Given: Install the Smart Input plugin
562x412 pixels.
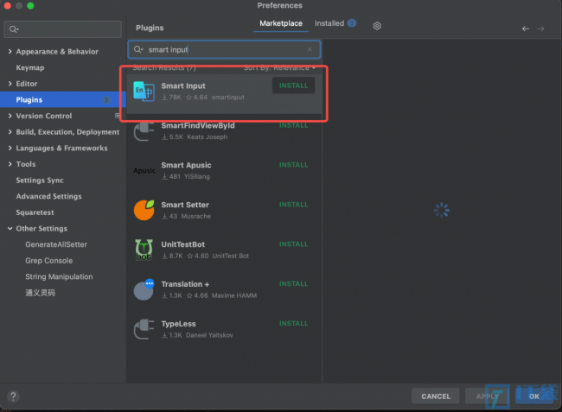Looking at the screenshot, I should [x=294, y=86].
